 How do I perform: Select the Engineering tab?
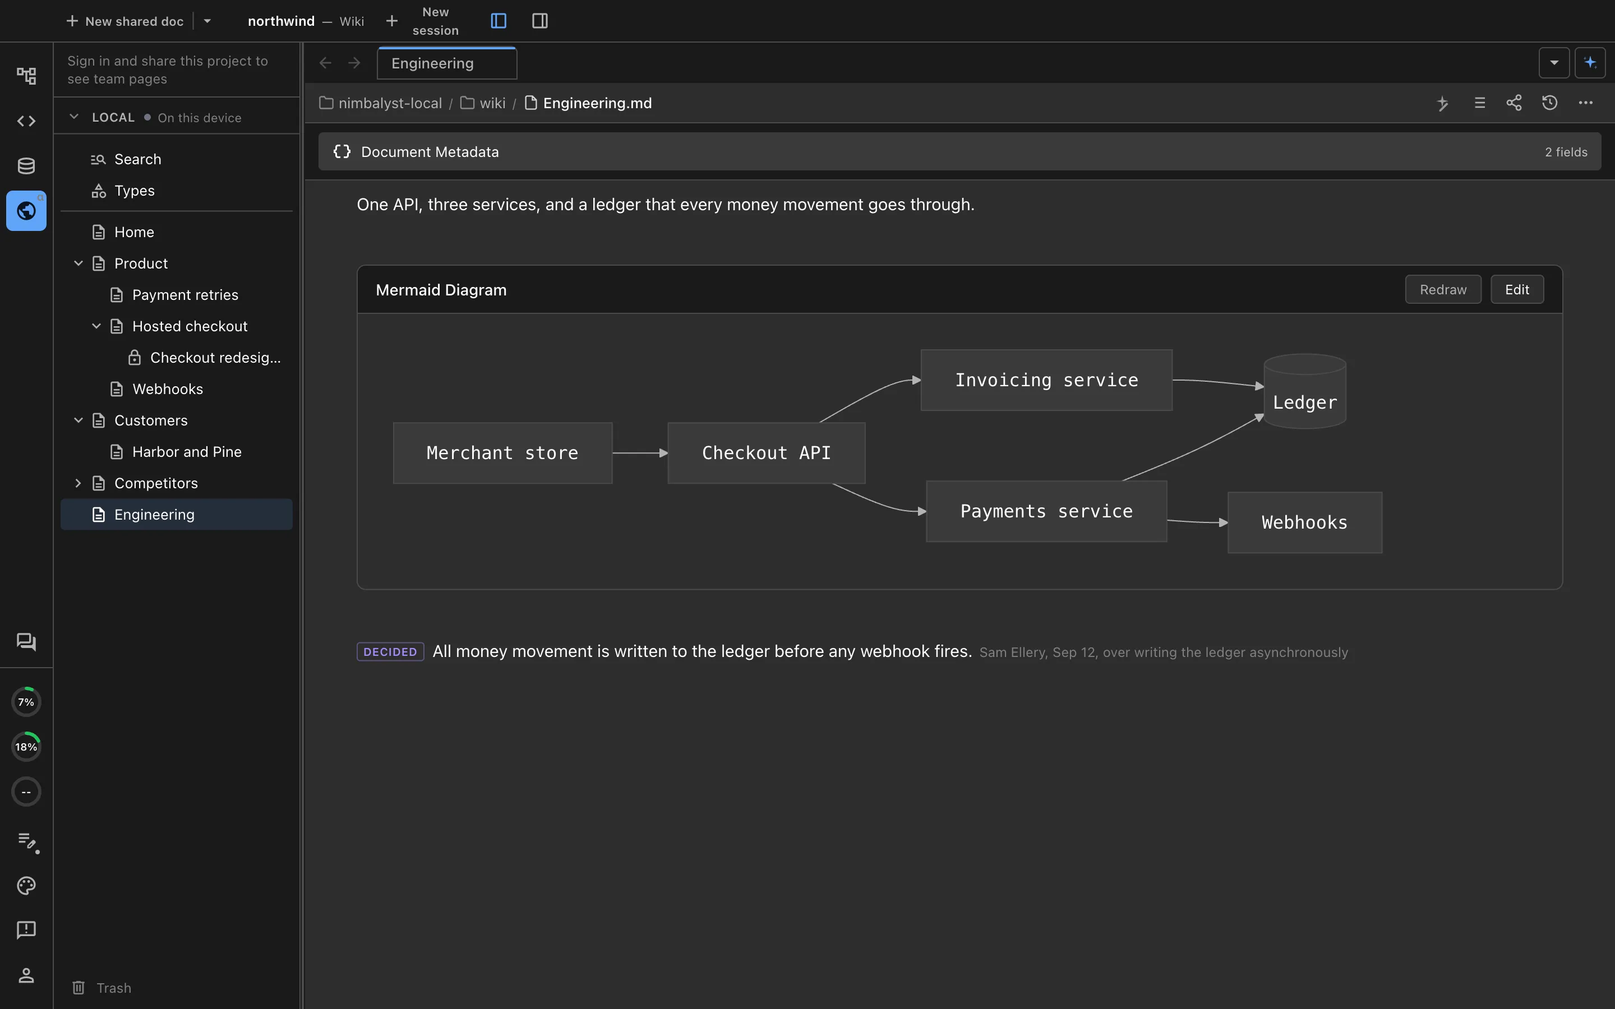pyautogui.click(x=446, y=63)
